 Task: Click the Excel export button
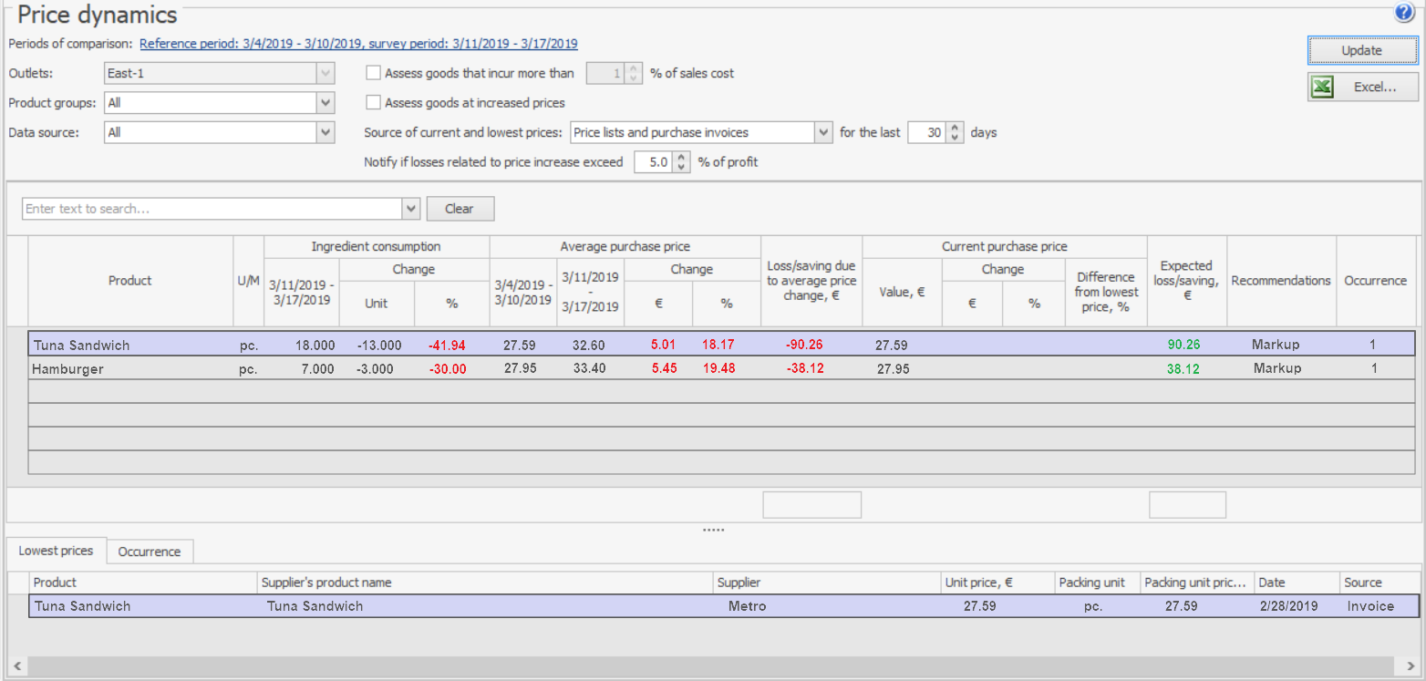click(1362, 87)
